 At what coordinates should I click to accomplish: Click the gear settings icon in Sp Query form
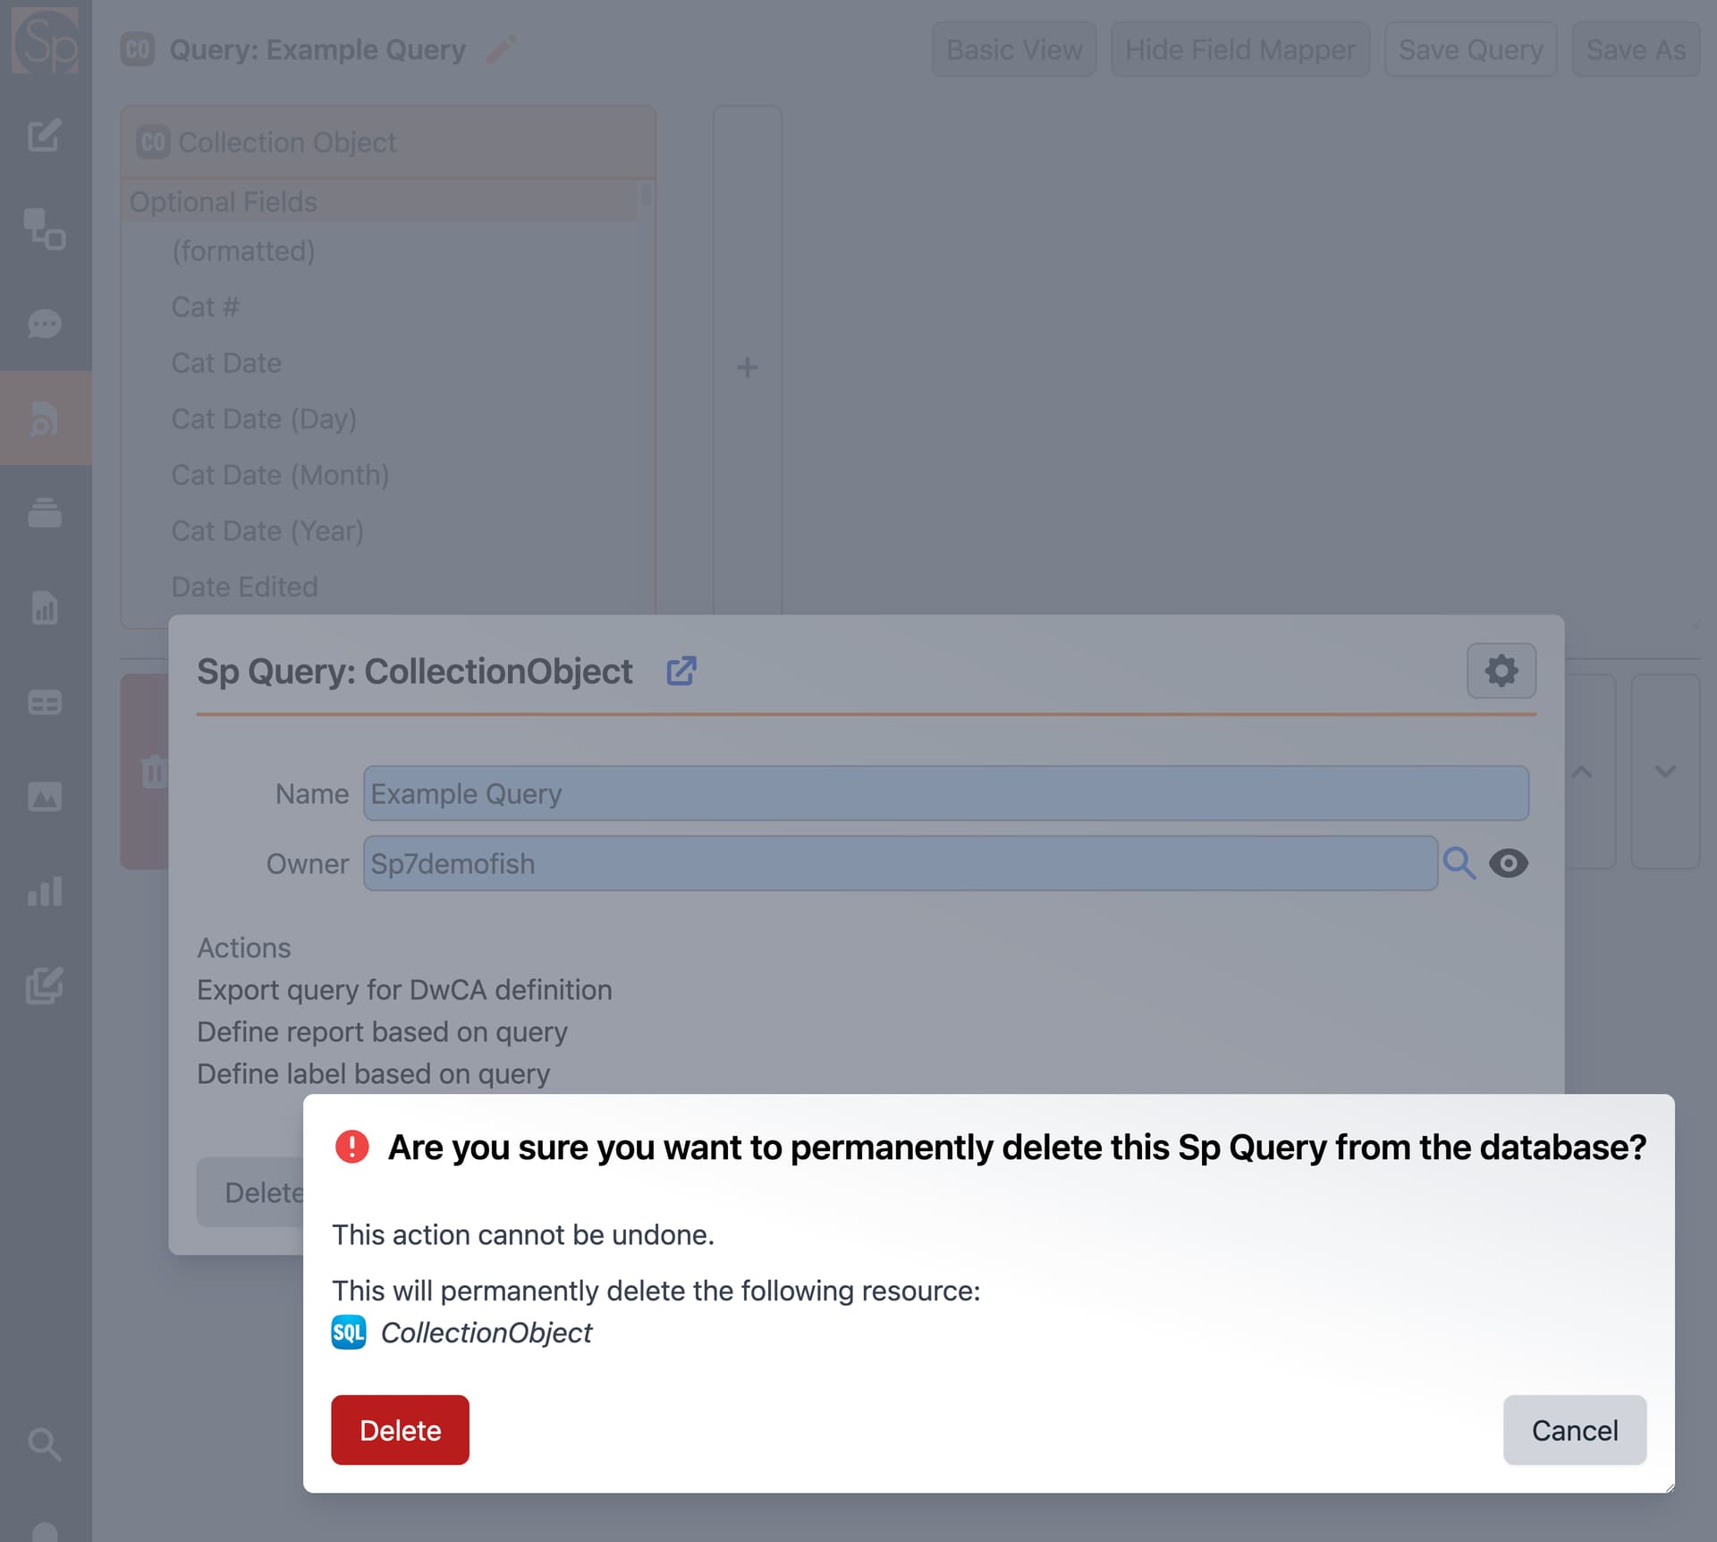[x=1501, y=671]
